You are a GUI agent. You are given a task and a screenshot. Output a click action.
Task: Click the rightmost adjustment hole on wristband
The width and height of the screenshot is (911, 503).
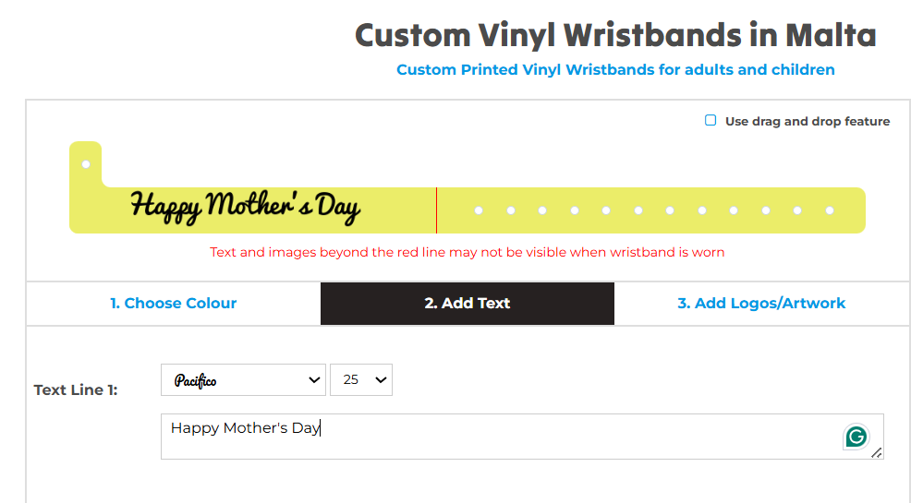(x=830, y=210)
